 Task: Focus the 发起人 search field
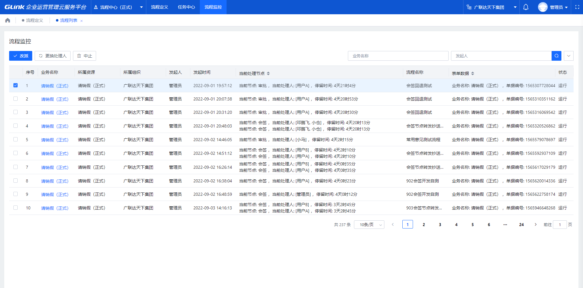(x=501, y=56)
